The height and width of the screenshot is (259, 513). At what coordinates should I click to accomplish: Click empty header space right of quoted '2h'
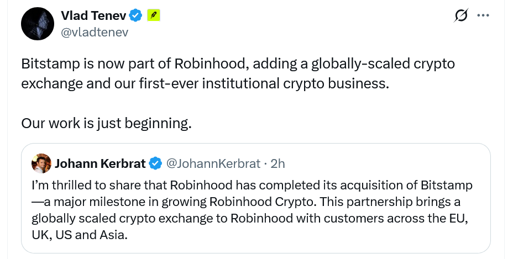point(387,163)
